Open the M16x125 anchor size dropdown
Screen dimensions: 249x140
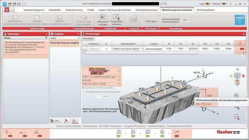click(x=101, y=80)
